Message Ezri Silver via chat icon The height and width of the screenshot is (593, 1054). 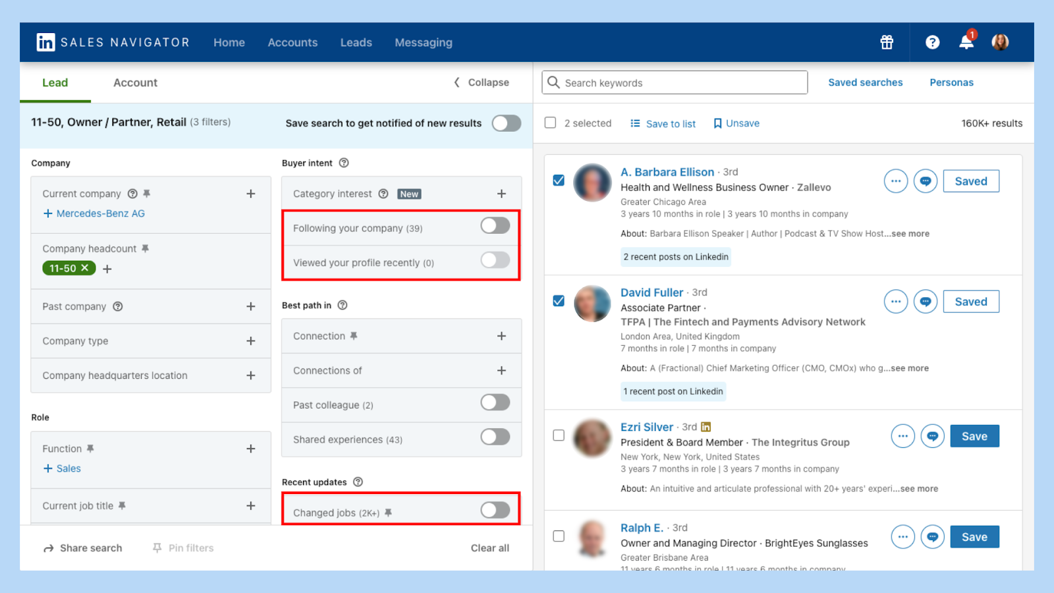coord(933,436)
